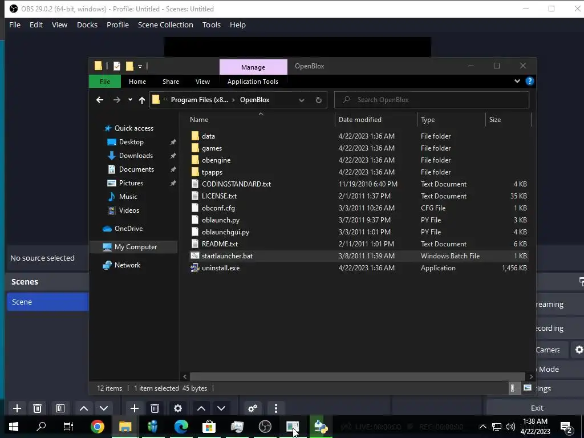This screenshot has height=438, width=584.
Task: Open OBS Scene Collection menu
Action: click(165, 25)
